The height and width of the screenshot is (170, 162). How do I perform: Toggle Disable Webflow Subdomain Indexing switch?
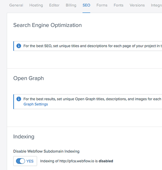pyautogui.click(x=20, y=161)
